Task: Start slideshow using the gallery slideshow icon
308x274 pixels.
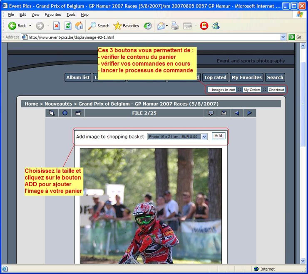Action: pyautogui.click(x=78, y=113)
